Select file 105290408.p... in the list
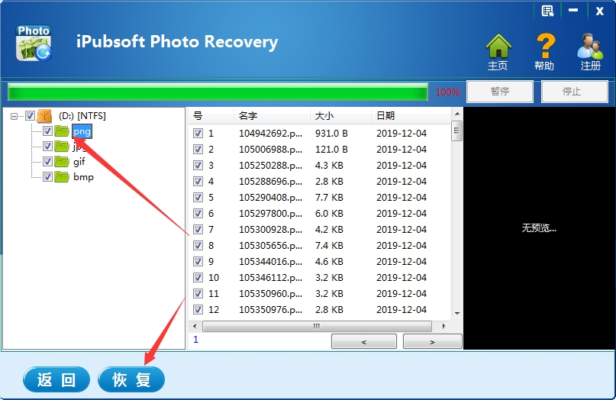The image size is (616, 400). 271,197
